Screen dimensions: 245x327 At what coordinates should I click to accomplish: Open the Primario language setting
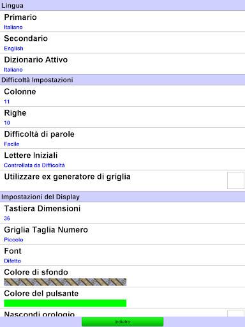[x=122, y=21]
